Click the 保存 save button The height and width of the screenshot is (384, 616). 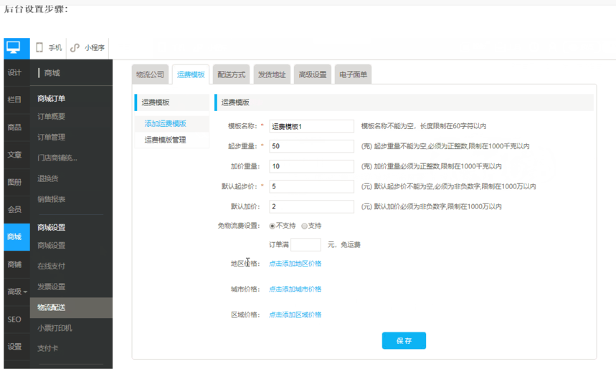(x=404, y=341)
